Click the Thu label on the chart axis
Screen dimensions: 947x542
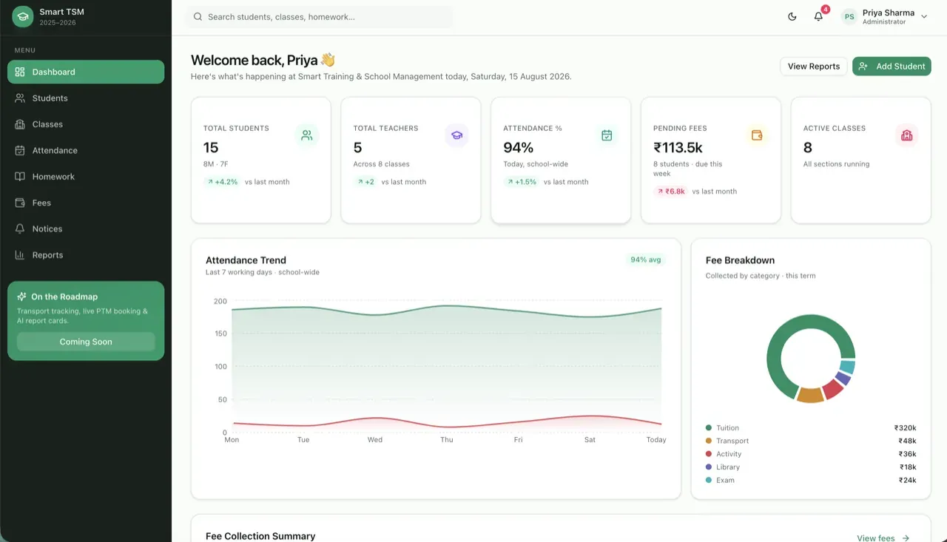tap(447, 440)
